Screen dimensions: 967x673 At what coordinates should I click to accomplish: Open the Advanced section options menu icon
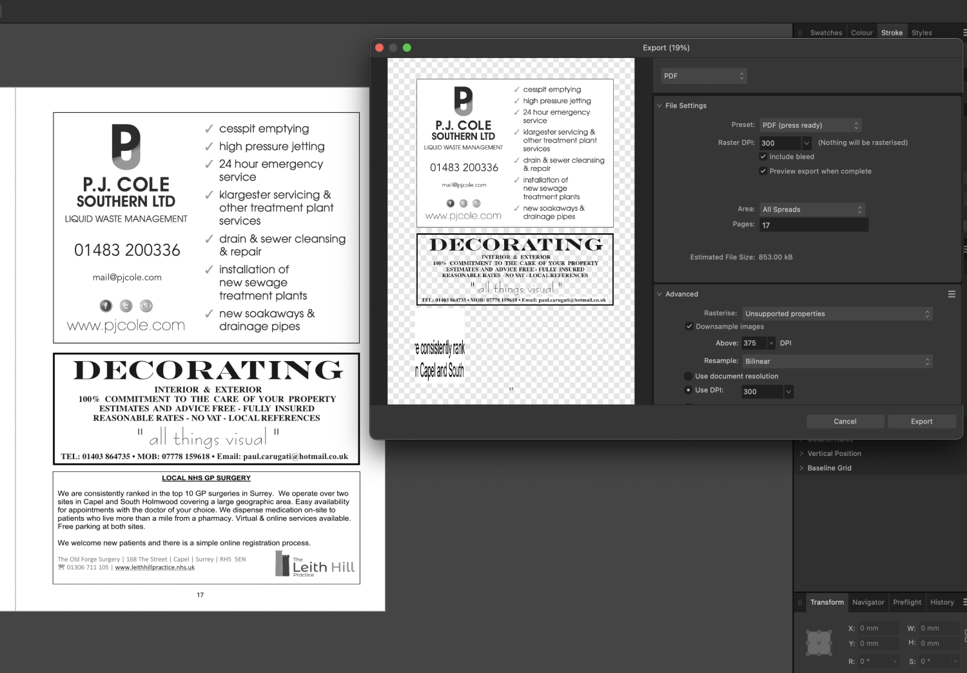point(951,294)
